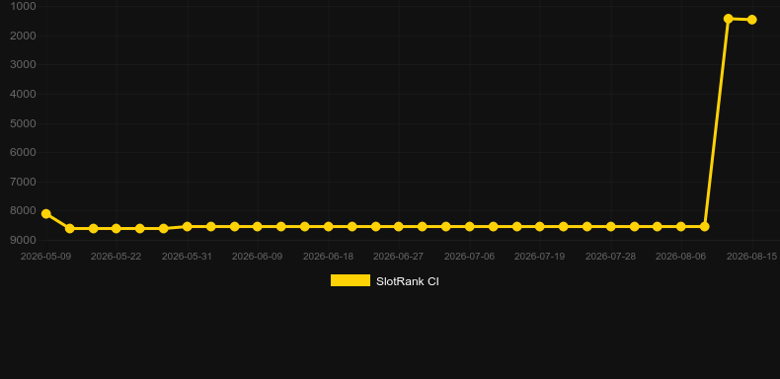Select the data point above 2026-05-22

click(x=116, y=228)
